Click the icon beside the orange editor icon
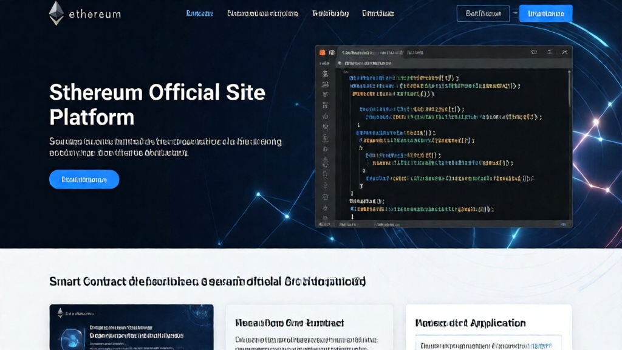 tap(332, 52)
